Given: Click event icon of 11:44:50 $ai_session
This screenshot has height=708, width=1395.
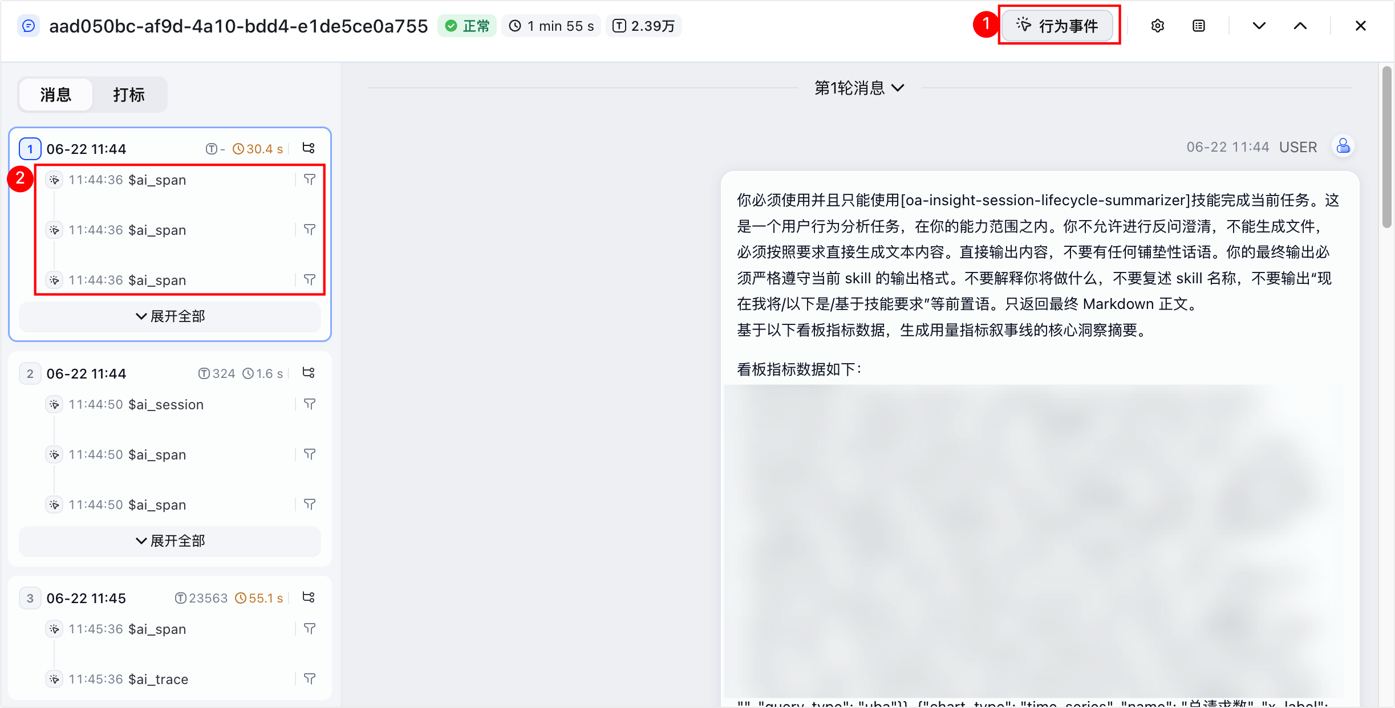Looking at the screenshot, I should (54, 404).
